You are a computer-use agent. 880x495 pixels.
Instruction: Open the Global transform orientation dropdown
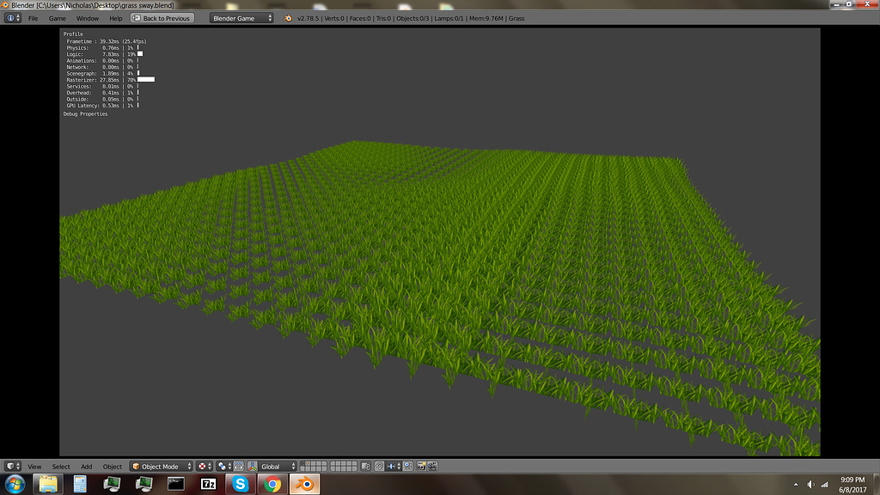pyautogui.click(x=278, y=467)
